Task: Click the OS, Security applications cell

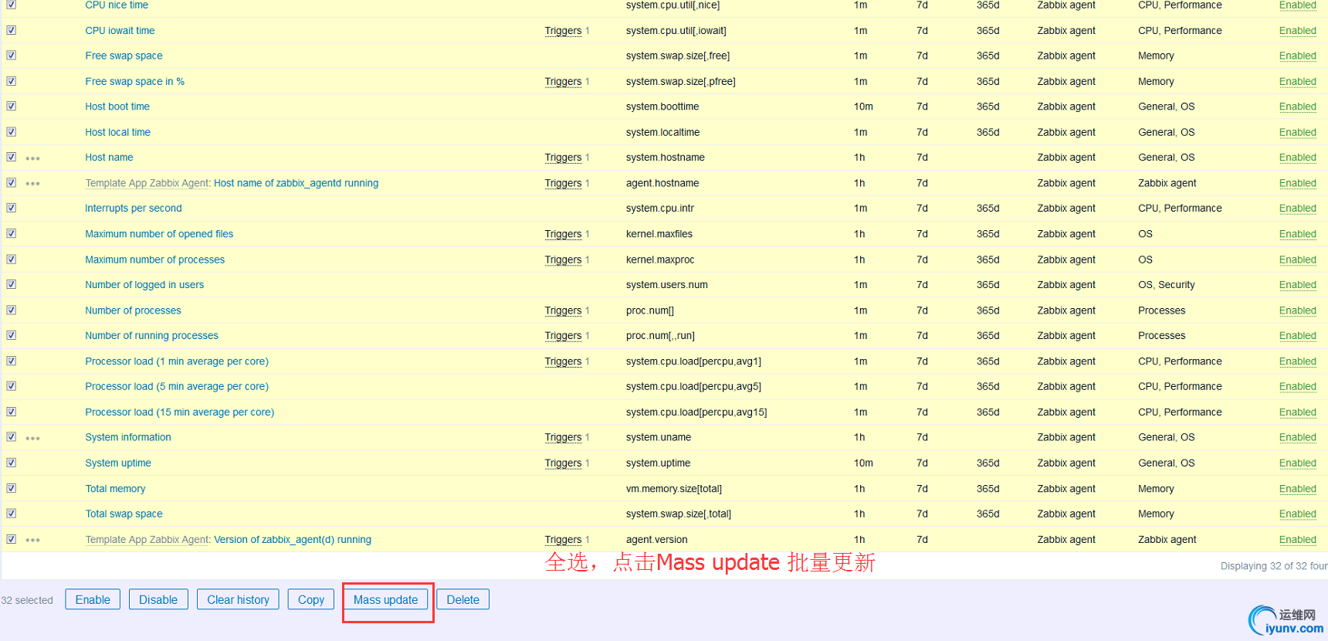Action: (x=1167, y=285)
